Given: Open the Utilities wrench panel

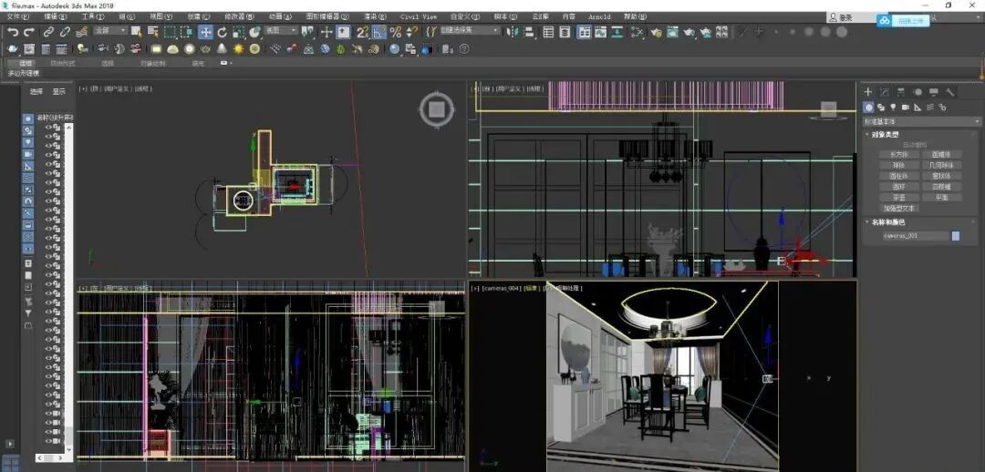Looking at the screenshot, I should point(949,92).
